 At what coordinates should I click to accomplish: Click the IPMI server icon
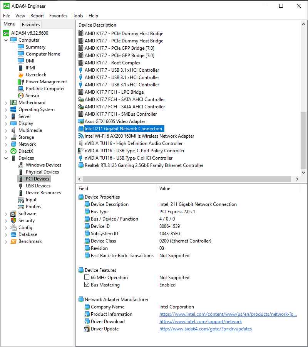click(x=21, y=68)
